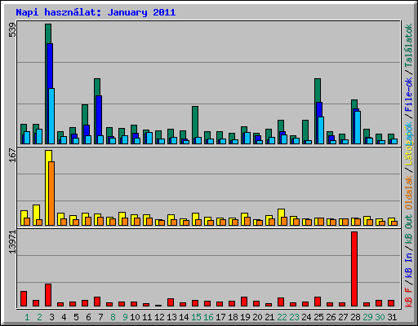Click the day 24 axis label
The height and width of the screenshot is (326, 418).
tap(306, 317)
